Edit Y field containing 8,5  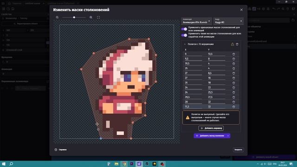point(217,73)
